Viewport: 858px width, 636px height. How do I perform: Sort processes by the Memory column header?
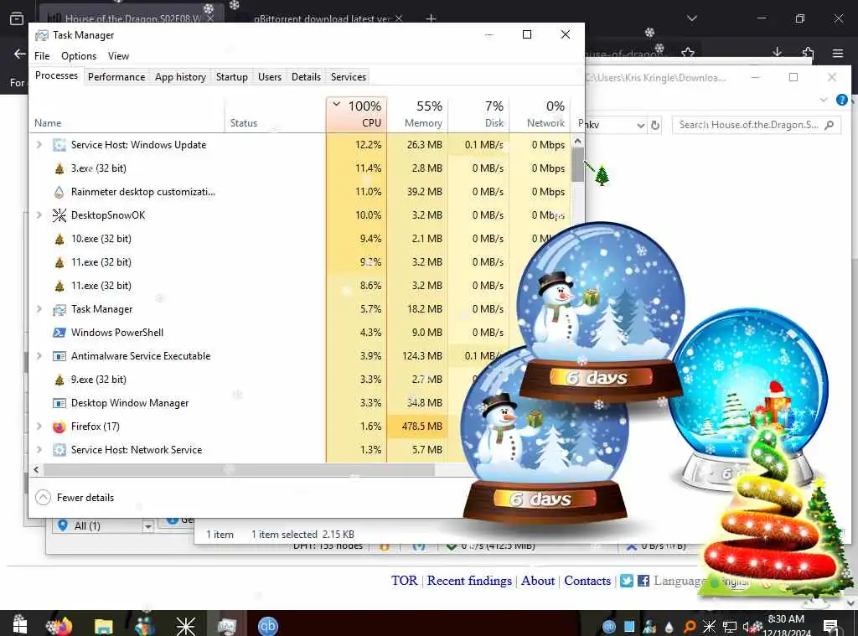(x=417, y=115)
